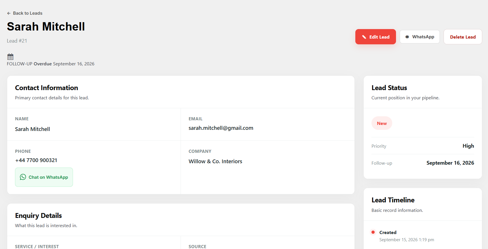Image resolution: width=488 pixels, height=249 pixels.
Task: Click company name Willow & Co. Interiors
Action: coord(215,161)
